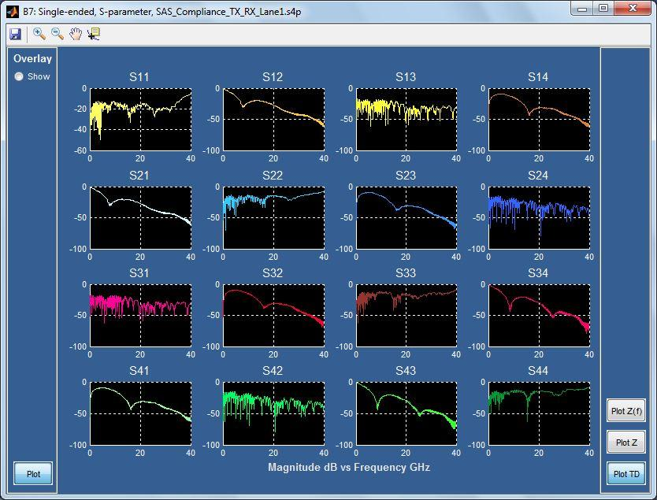Activate the Pan hand tool
The width and height of the screenshot is (657, 500).
click(x=76, y=34)
